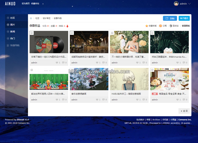Like the 小清新婚纱照 post heart
198x143 pixels.
[x=137, y=62]
